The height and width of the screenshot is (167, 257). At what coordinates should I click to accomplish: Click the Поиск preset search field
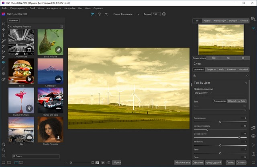tap(36, 156)
